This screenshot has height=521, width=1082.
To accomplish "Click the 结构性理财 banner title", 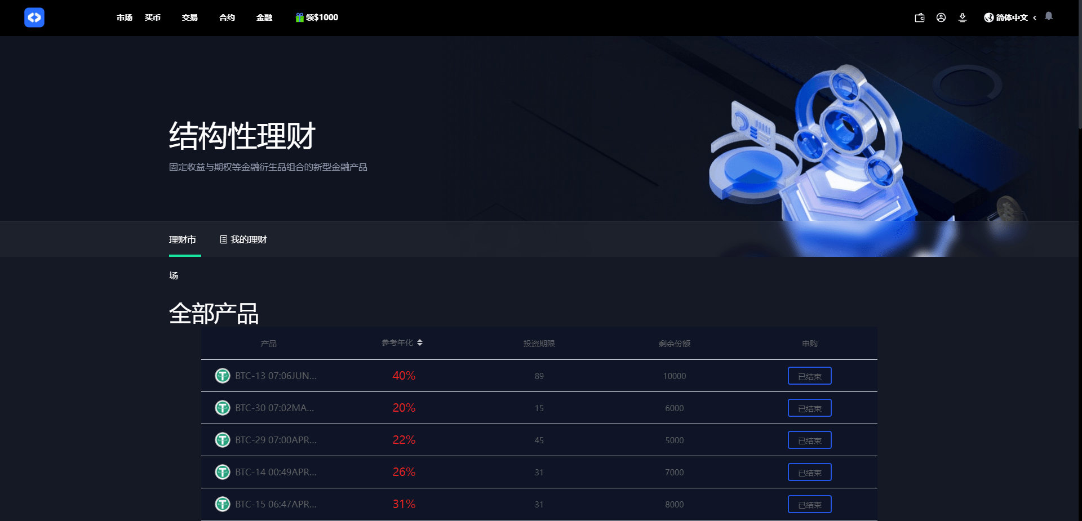I will click(242, 136).
